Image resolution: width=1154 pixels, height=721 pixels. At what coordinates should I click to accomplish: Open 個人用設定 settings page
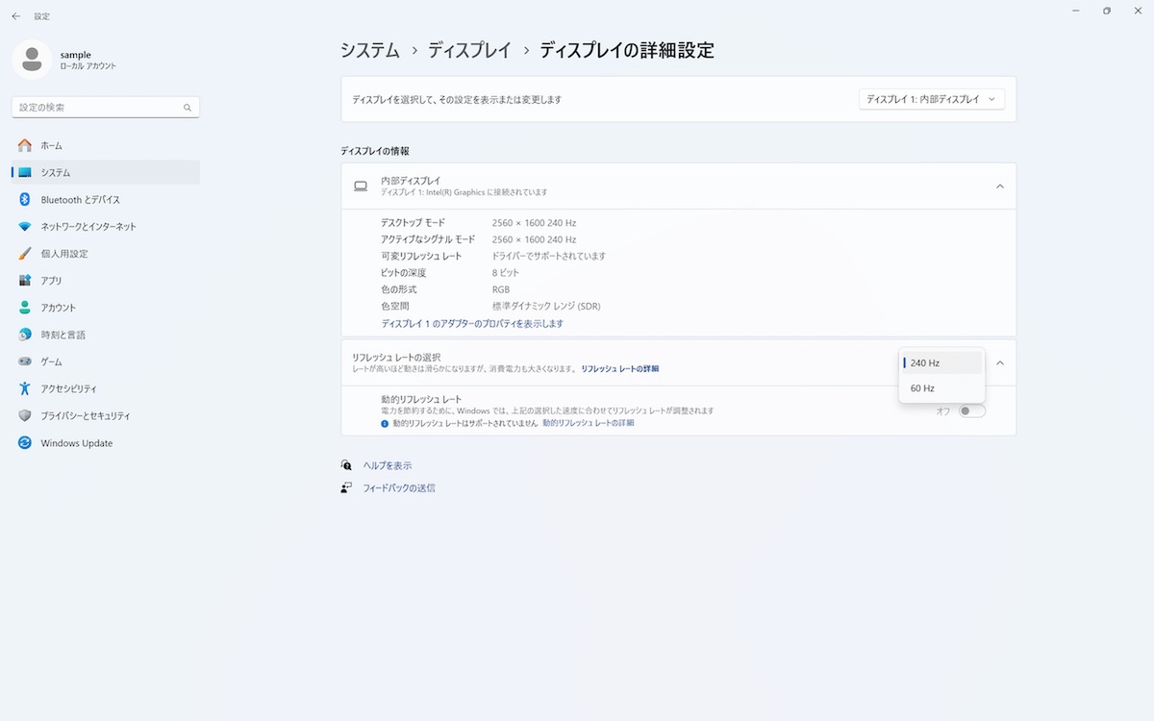click(x=106, y=254)
